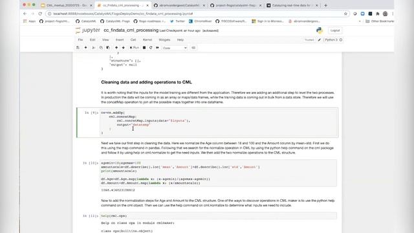414x233 pixels.
Task: Paste cells below icon
Action: point(108,48)
